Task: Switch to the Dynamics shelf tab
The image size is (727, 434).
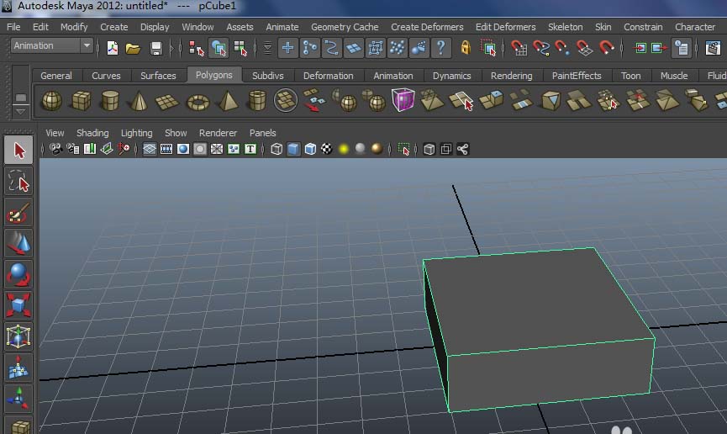Action: pos(451,76)
